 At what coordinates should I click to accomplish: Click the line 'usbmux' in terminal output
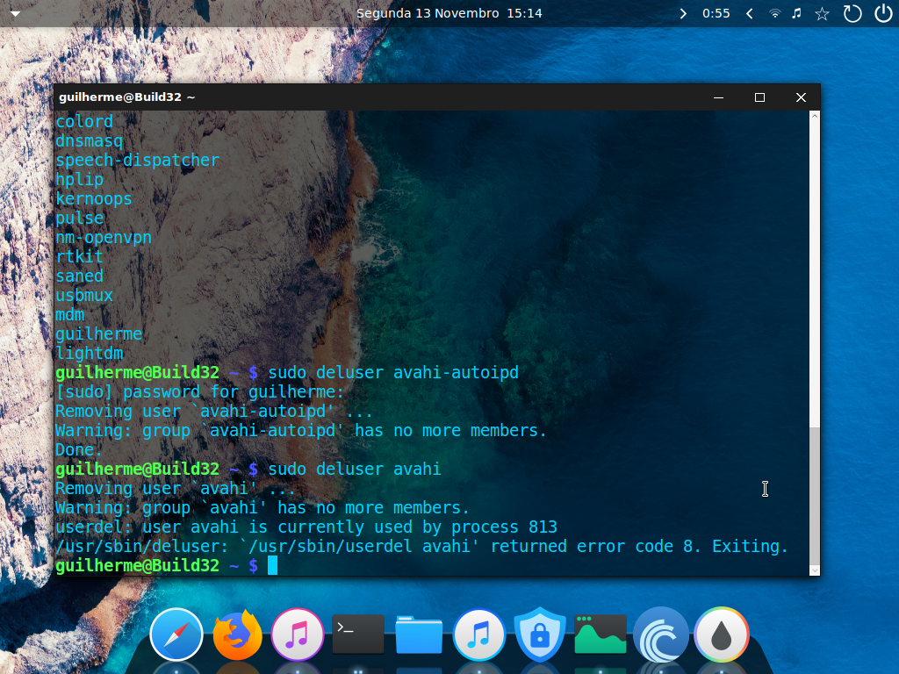(84, 295)
